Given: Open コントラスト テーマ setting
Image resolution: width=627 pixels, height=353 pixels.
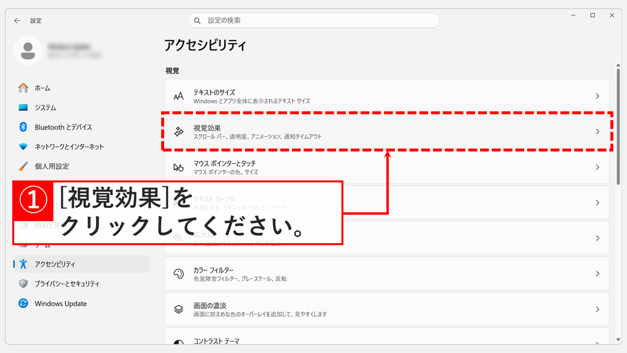Looking at the screenshot, I should [x=387, y=336].
